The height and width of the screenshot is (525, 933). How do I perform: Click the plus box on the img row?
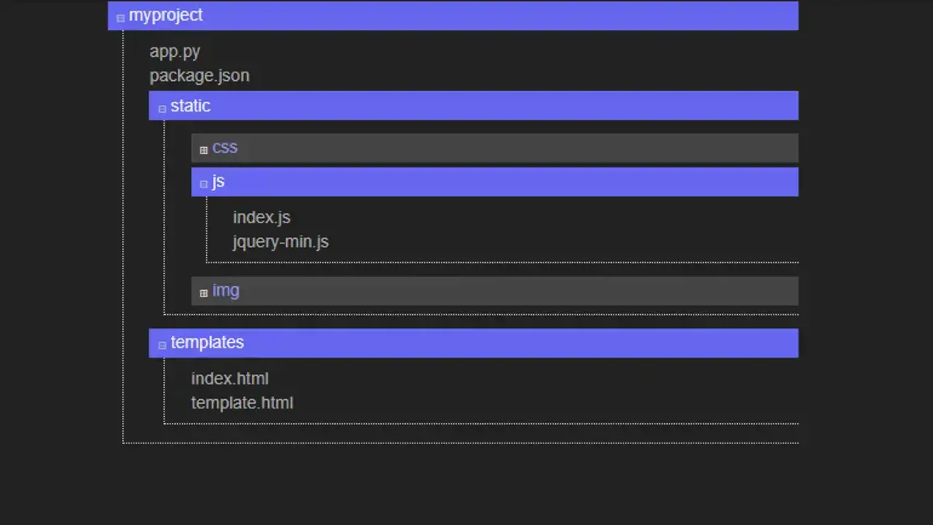(x=204, y=291)
